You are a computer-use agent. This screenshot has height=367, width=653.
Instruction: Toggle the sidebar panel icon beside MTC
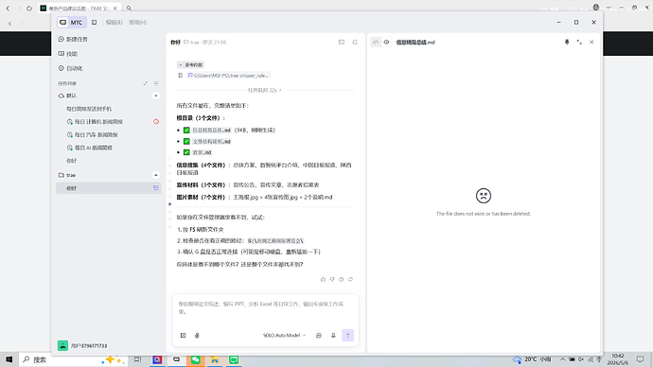tap(94, 23)
